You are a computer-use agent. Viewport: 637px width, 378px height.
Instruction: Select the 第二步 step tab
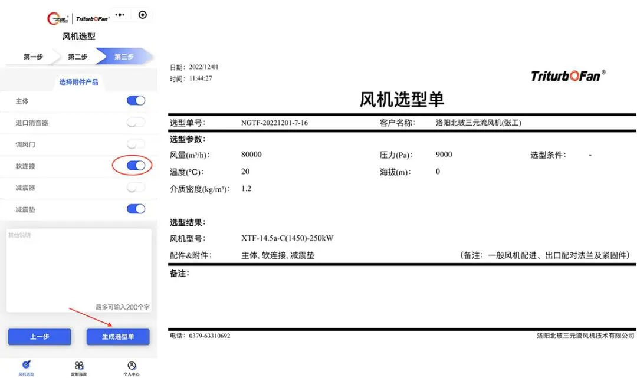[x=77, y=57]
